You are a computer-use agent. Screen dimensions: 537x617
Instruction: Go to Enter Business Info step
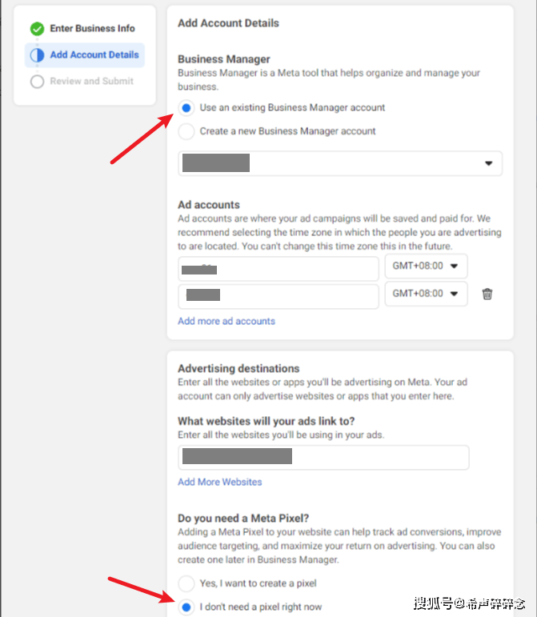click(92, 29)
